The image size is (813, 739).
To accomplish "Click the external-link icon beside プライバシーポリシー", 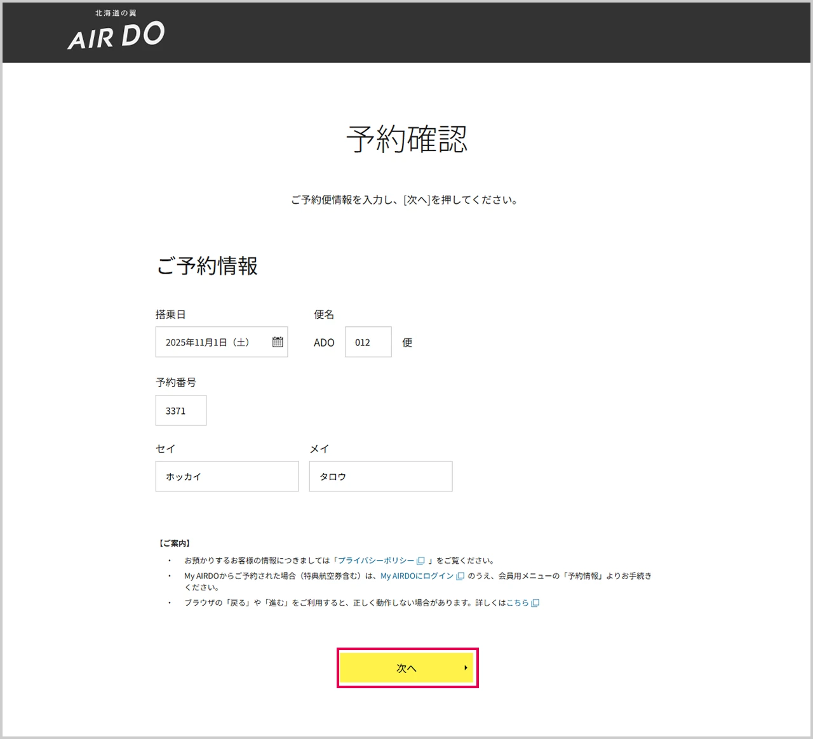I will tap(420, 561).
